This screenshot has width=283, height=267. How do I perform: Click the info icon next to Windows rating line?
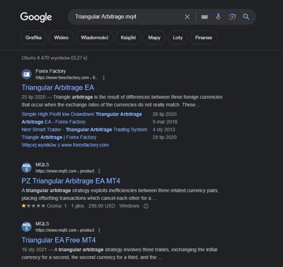pos(146,206)
